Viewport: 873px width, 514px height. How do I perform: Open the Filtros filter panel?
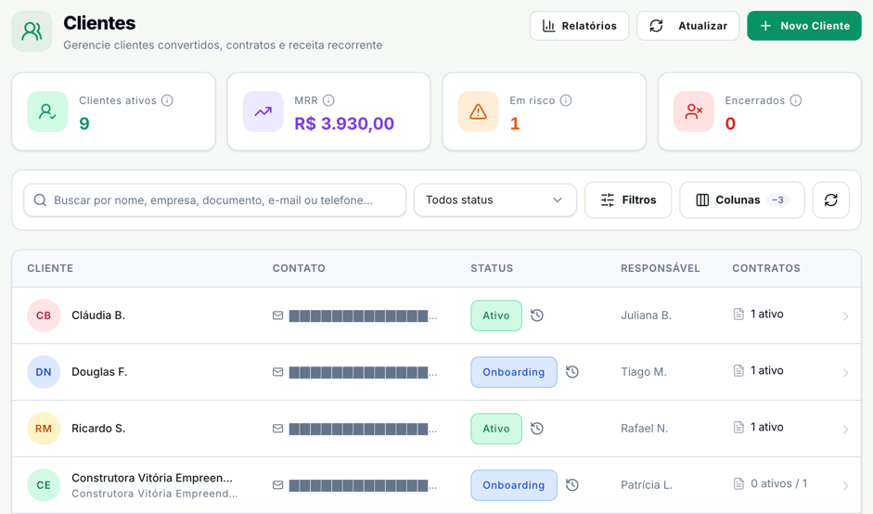[628, 199]
